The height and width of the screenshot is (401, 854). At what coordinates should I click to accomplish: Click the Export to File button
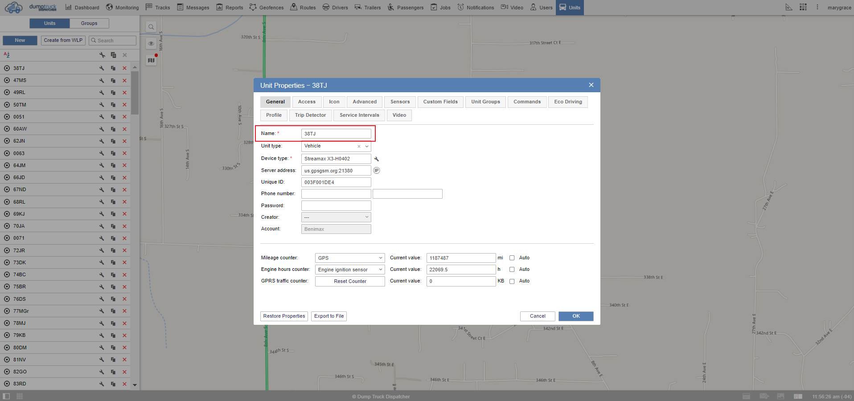point(329,316)
